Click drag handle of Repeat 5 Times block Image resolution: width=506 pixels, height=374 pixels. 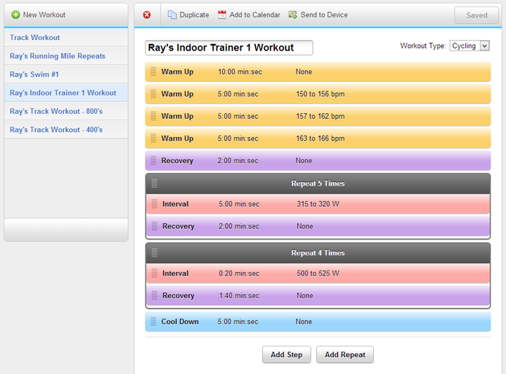(x=155, y=183)
